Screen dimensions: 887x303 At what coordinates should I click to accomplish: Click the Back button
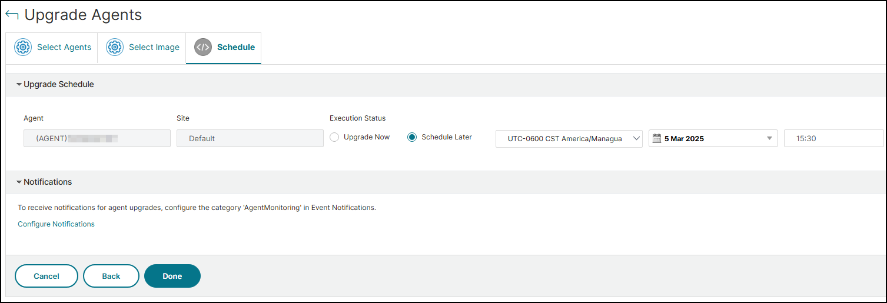coord(111,276)
